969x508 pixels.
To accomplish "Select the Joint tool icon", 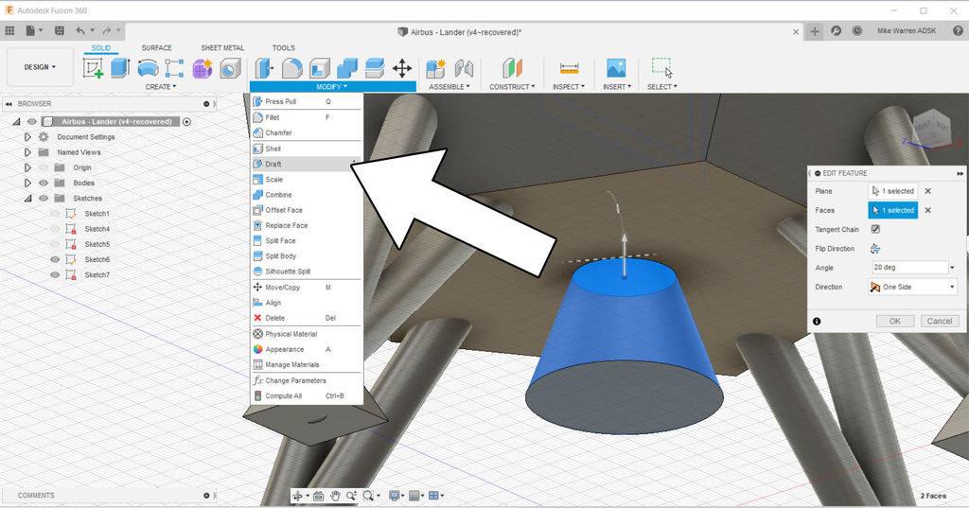I will coord(464,68).
